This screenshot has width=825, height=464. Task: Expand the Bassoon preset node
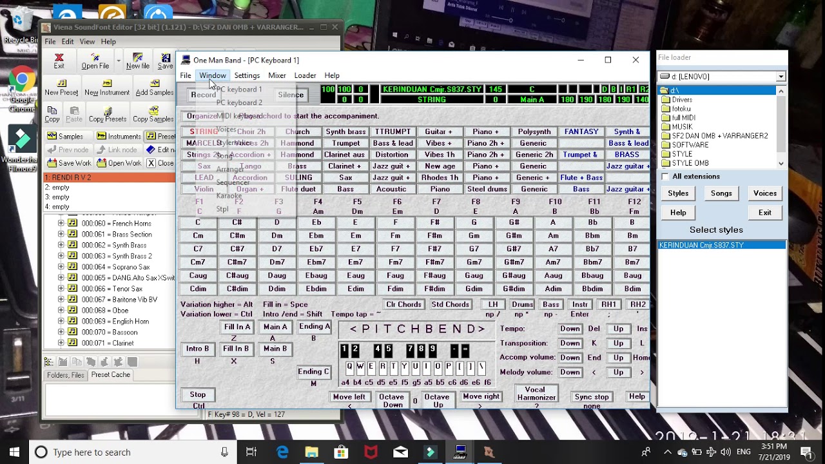61,333
